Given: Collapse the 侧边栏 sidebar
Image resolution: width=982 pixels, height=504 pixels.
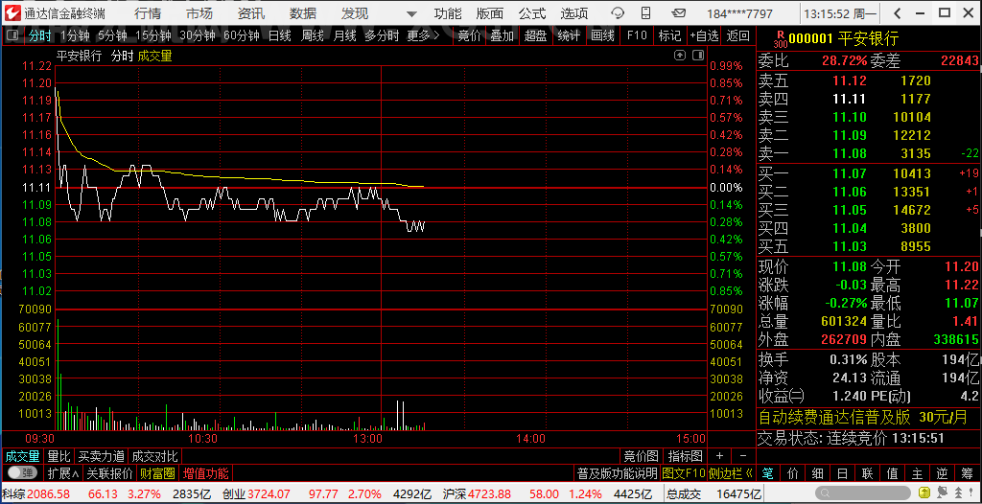Looking at the screenshot, I should click(x=731, y=473).
